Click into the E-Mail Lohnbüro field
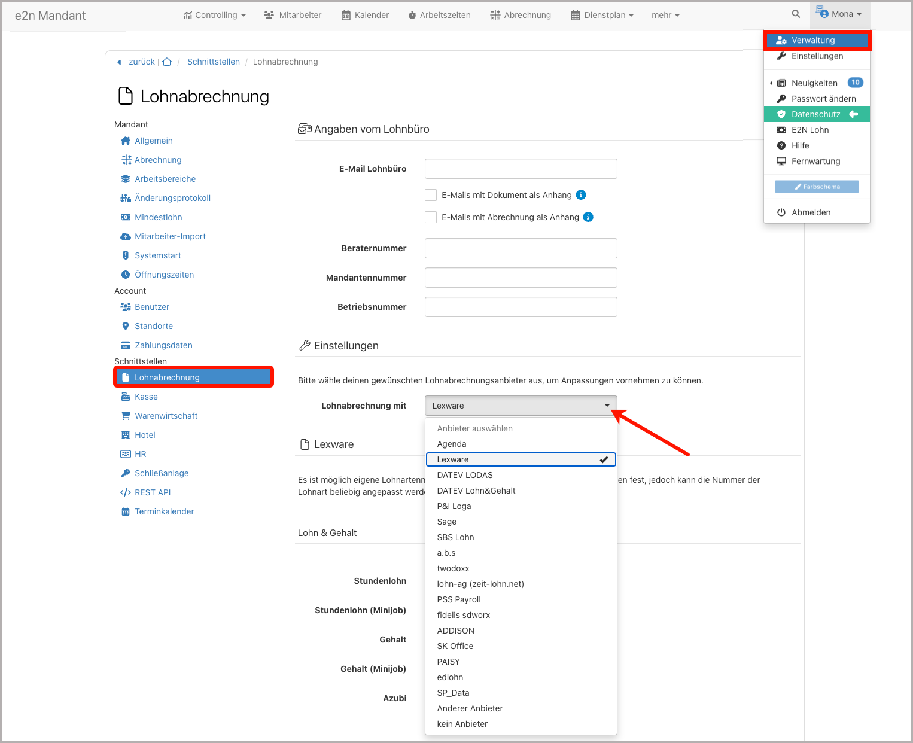913x743 pixels. (521, 169)
